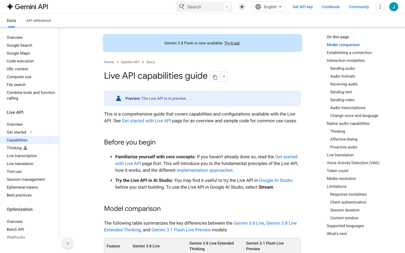This screenshot has height=253, width=405.
Task: Go to Docs breadcrumb
Action: 151,62
